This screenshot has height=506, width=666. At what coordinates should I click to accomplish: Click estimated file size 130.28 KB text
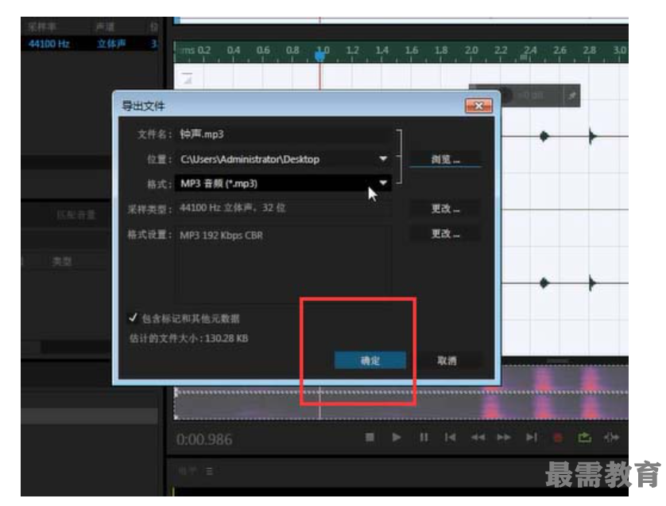click(188, 338)
